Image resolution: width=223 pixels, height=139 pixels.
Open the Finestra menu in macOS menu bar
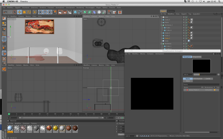pos(24,1)
